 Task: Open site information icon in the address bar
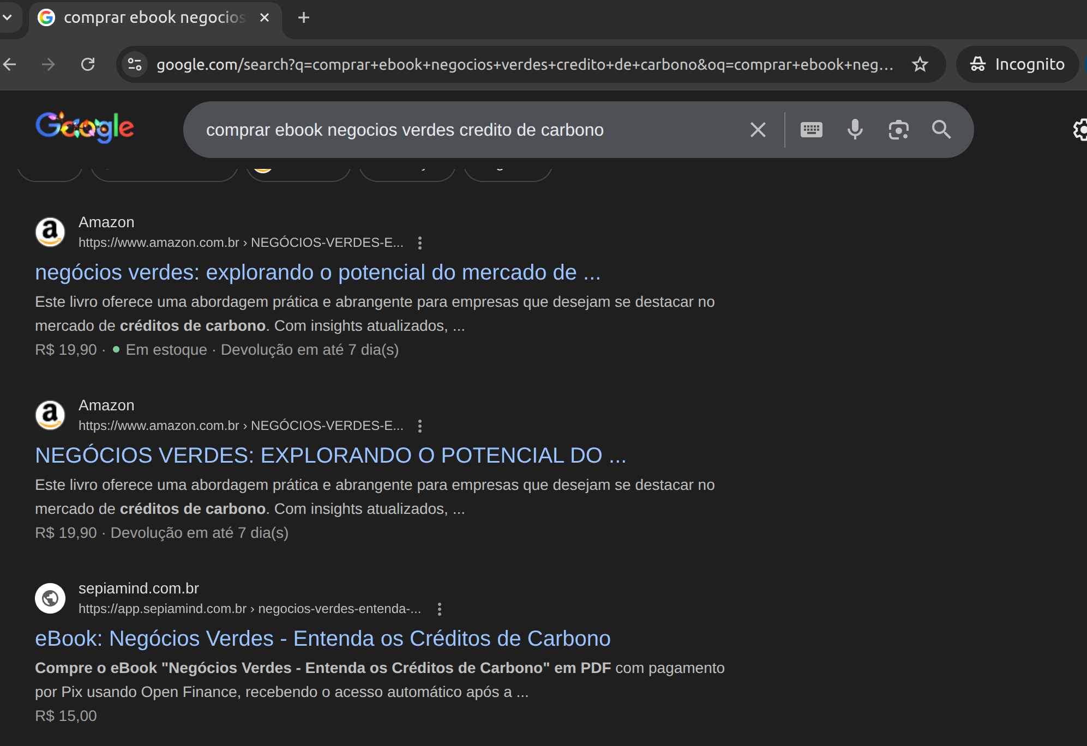pos(134,64)
